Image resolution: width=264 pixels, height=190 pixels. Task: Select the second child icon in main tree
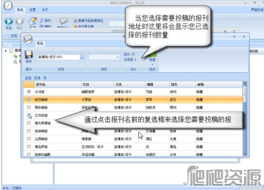click(15, 62)
